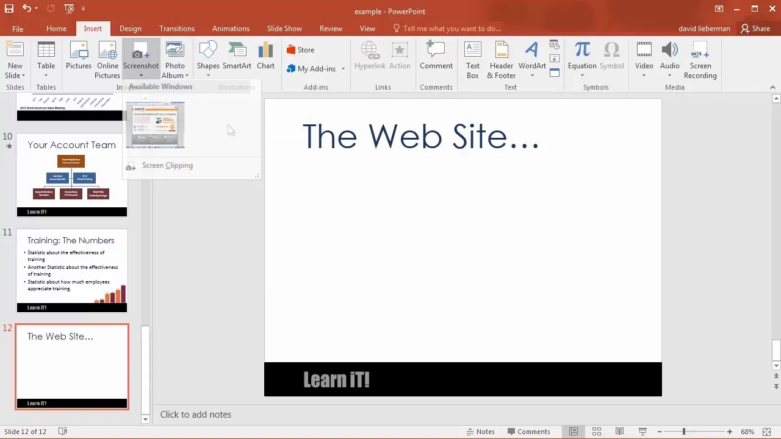Switch to Normal view
The image size is (781, 439).
point(574,432)
